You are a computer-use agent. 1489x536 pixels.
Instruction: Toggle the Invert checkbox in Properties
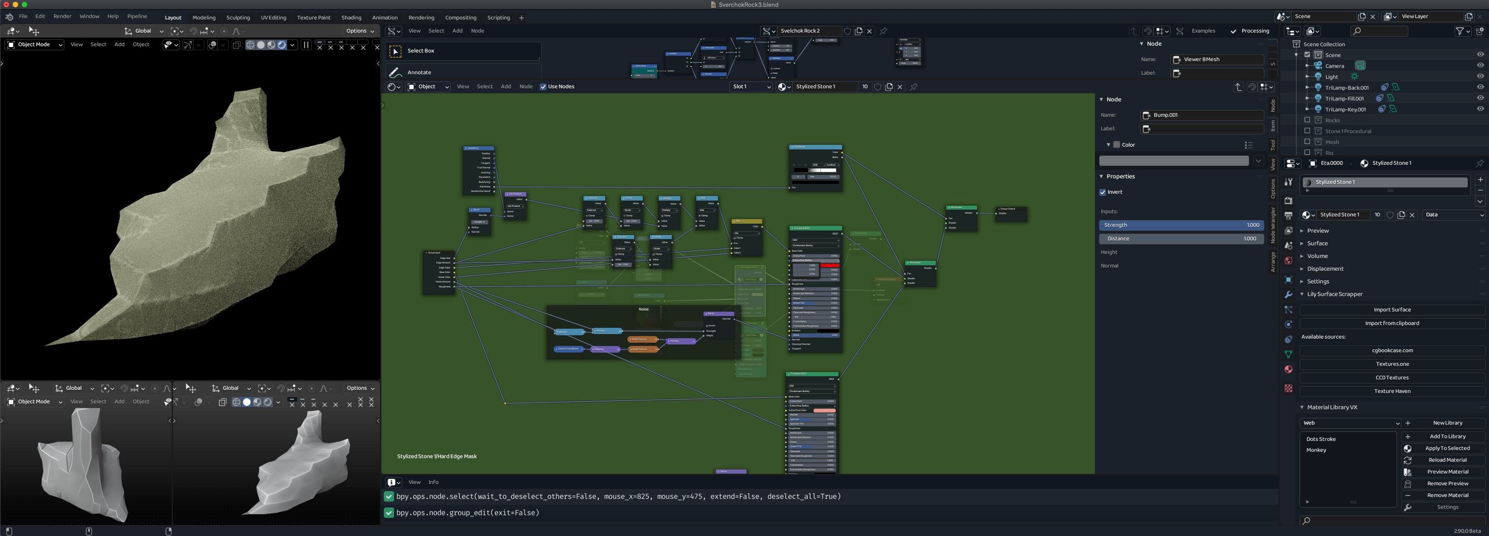[1102, 192]
